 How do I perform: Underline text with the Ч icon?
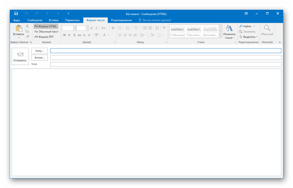click(74, 35)
